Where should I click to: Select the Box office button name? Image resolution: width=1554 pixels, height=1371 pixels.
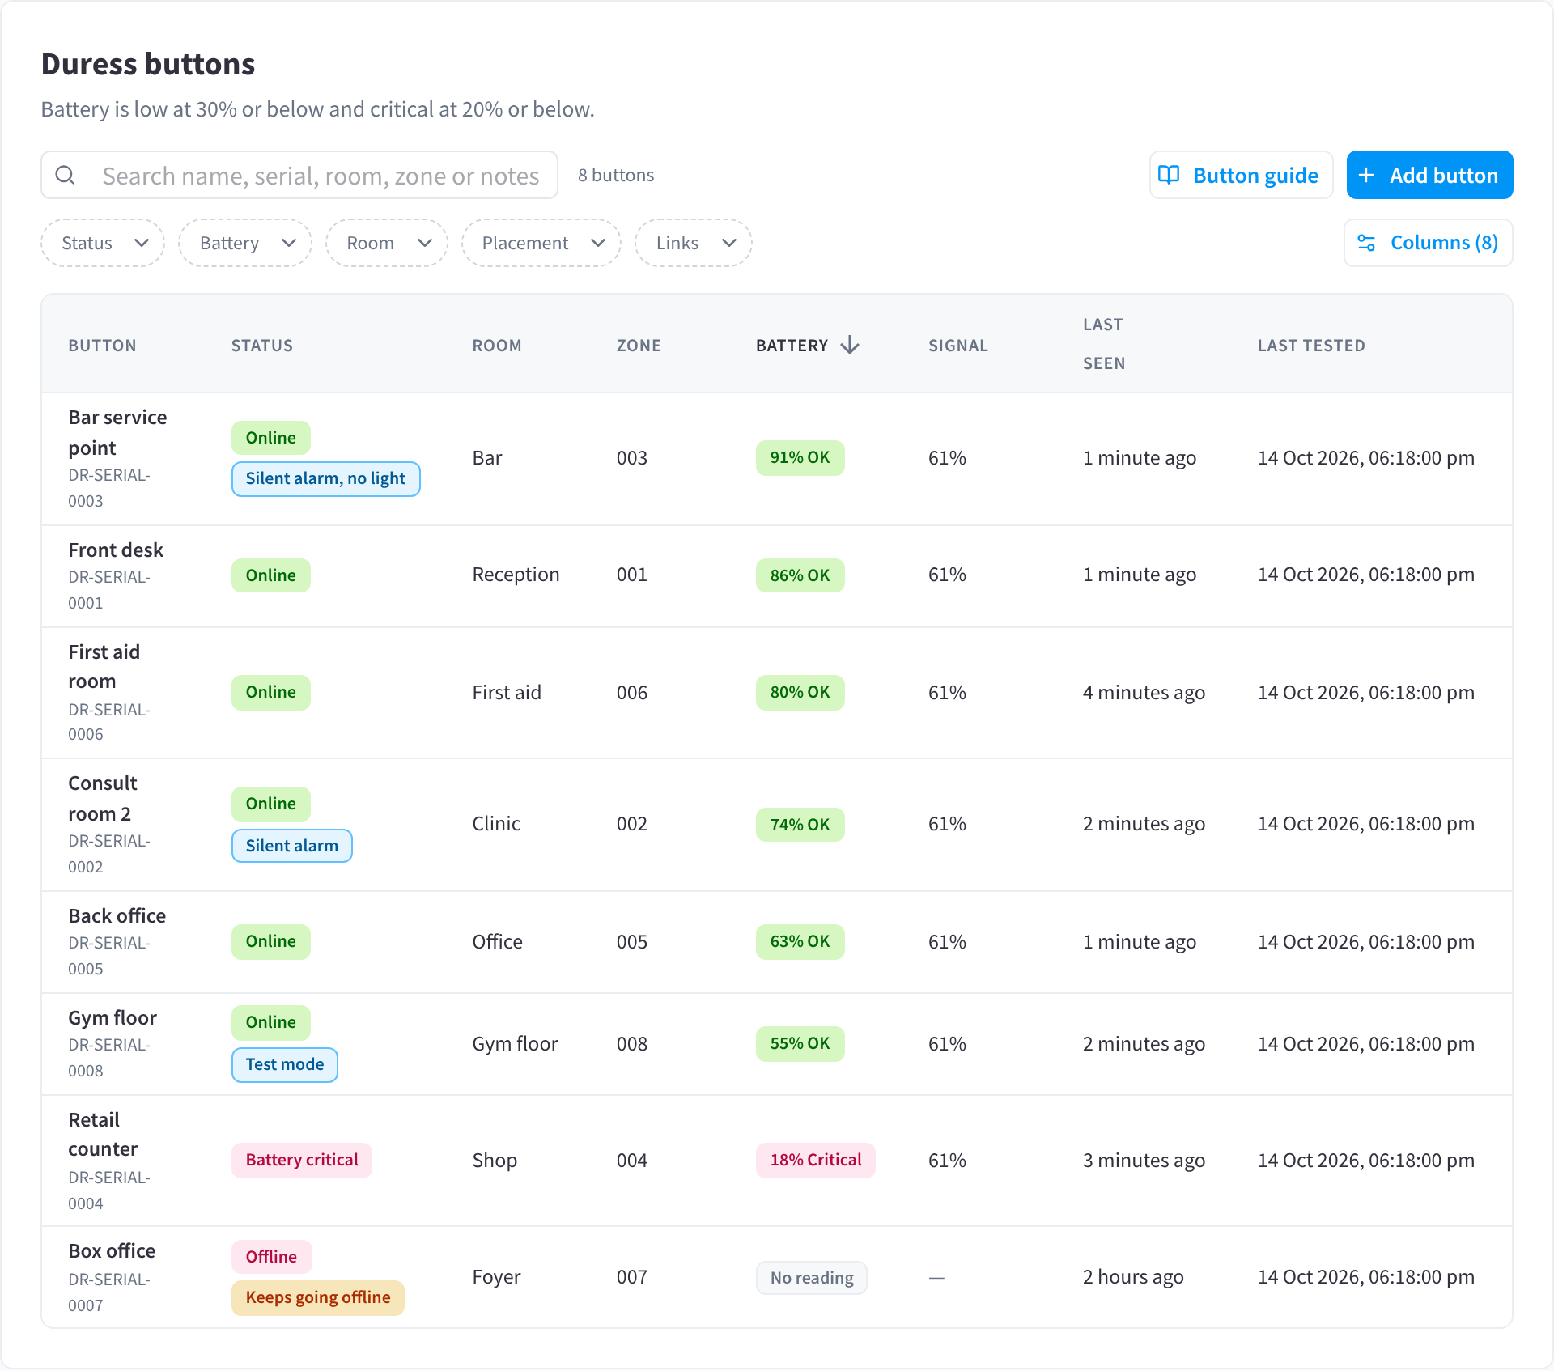coord(112,1251)
